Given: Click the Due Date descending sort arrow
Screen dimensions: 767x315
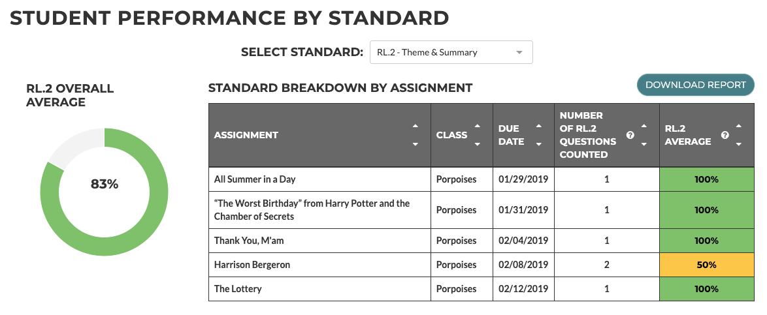Looking at the screenshot, I should (539, 144).
